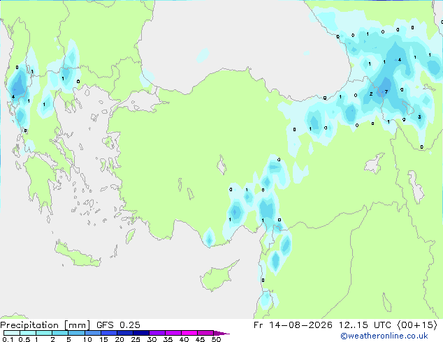Select the 20–25 mm legend swatch
Viewport: 443px width, 342px height.
[124, 333]
